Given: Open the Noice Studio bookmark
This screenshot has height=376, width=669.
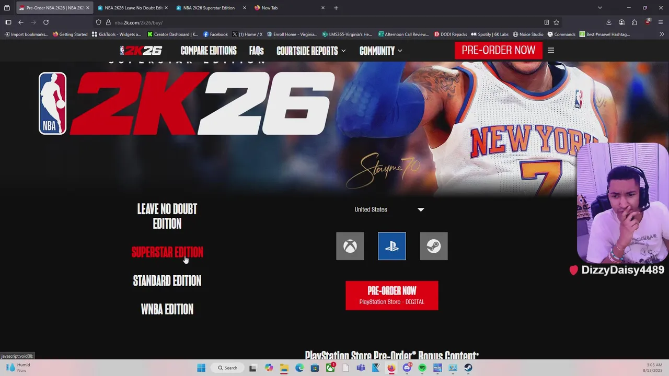Looking at the screenshot, I should (528, 34).
